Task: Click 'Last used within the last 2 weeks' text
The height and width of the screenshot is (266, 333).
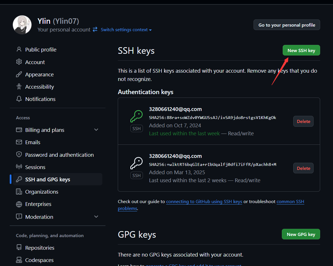Action: (188, 180)
